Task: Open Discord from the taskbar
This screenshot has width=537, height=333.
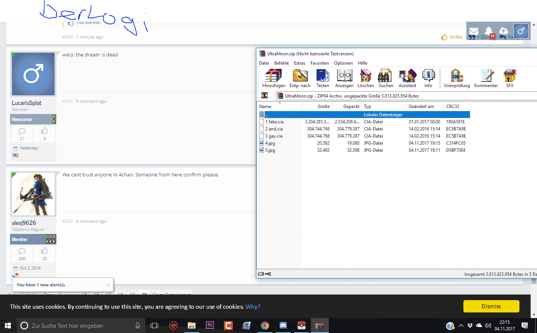Action: tap(283, 326)
